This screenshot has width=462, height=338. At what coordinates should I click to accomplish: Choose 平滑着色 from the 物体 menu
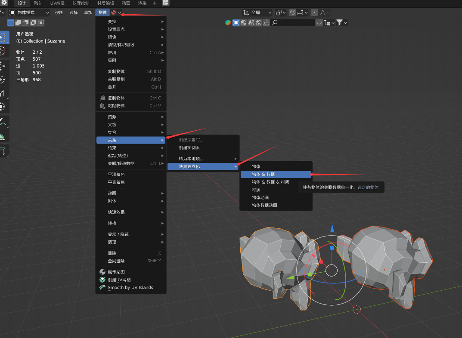[x=131, y=175]
